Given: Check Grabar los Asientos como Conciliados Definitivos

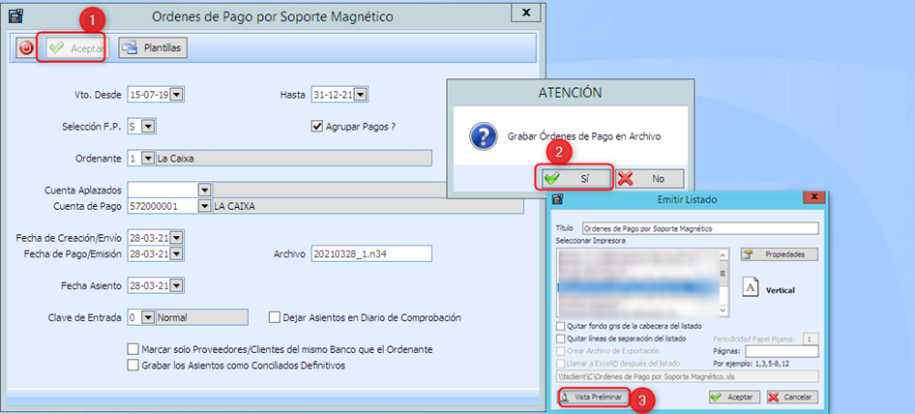Looking at the screenshot, I should click(x=133, y=365).
